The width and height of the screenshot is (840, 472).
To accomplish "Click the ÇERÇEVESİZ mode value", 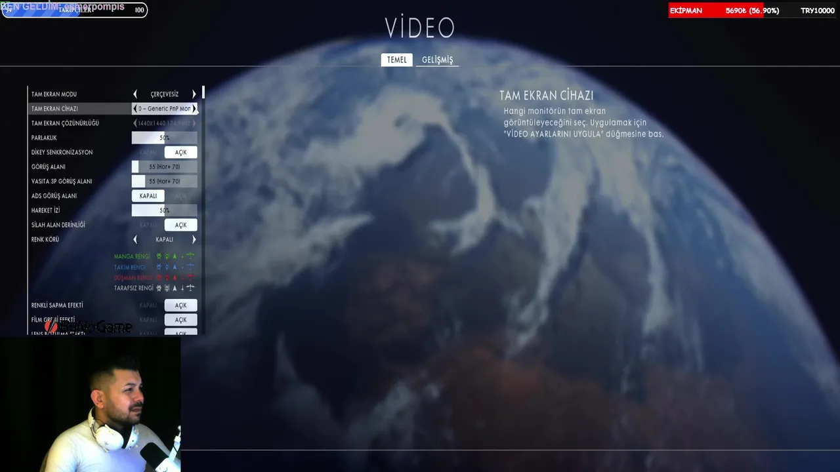I will 164,94.
